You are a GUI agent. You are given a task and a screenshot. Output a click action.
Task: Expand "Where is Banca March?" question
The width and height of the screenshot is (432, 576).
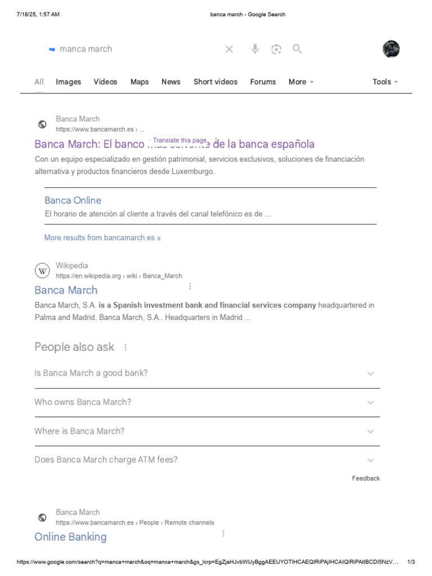pos(207,431)
